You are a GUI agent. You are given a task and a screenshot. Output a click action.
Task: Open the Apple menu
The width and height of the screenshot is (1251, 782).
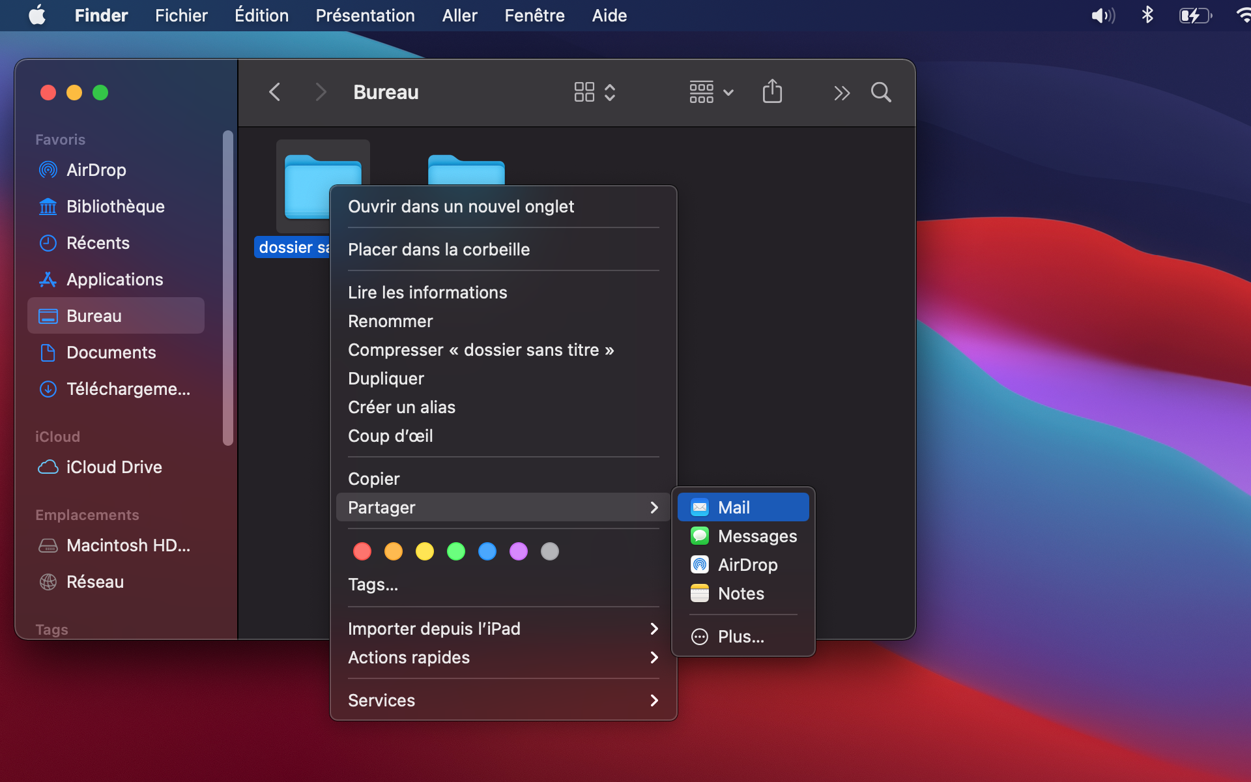pos(37,15)
